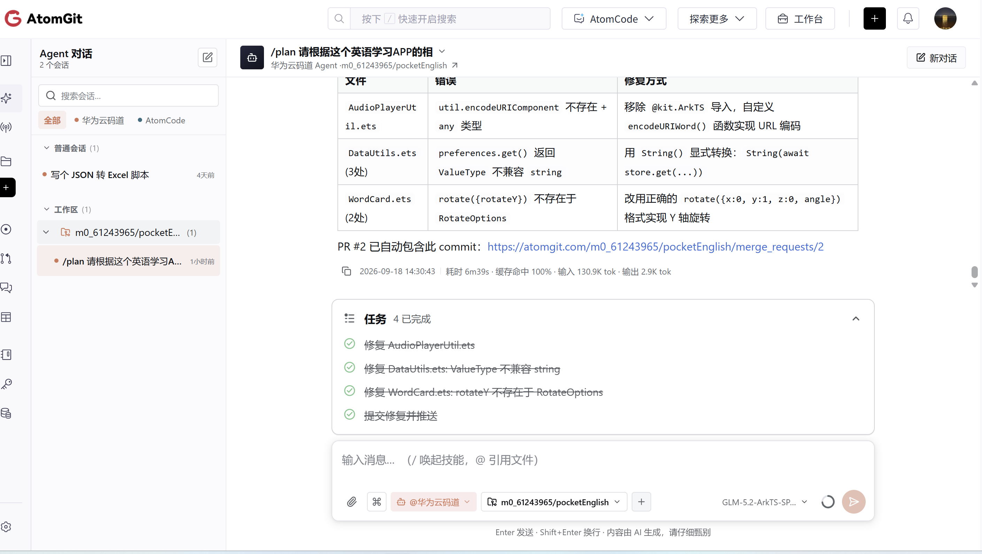
Task: Click the robot agent icon in header
Action: point(252,57)
